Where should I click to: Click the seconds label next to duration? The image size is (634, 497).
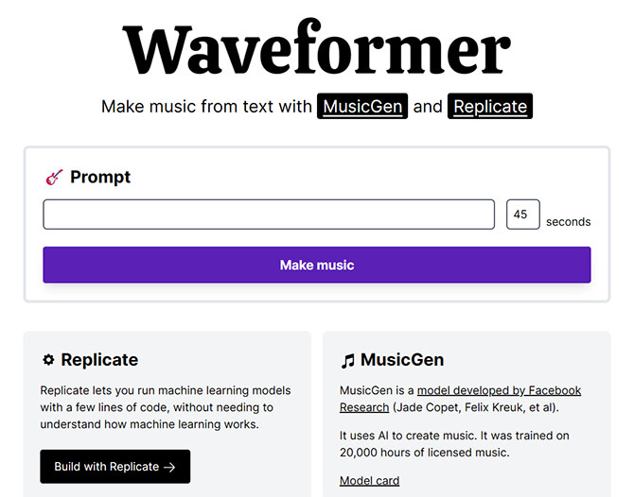(x=568, y=222)
